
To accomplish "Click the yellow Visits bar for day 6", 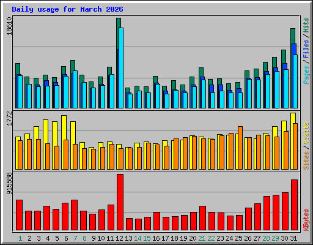I will pyautogui.click(x=64, y=142).
